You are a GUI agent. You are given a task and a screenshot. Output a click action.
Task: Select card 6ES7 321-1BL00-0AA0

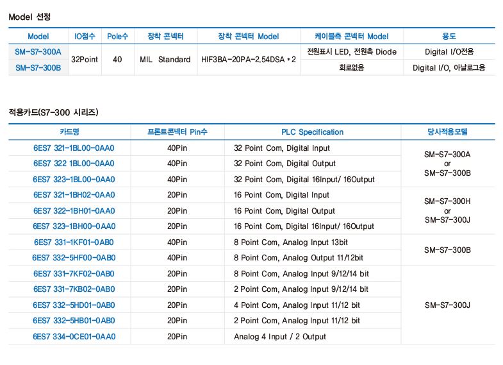tap(74, 148)
